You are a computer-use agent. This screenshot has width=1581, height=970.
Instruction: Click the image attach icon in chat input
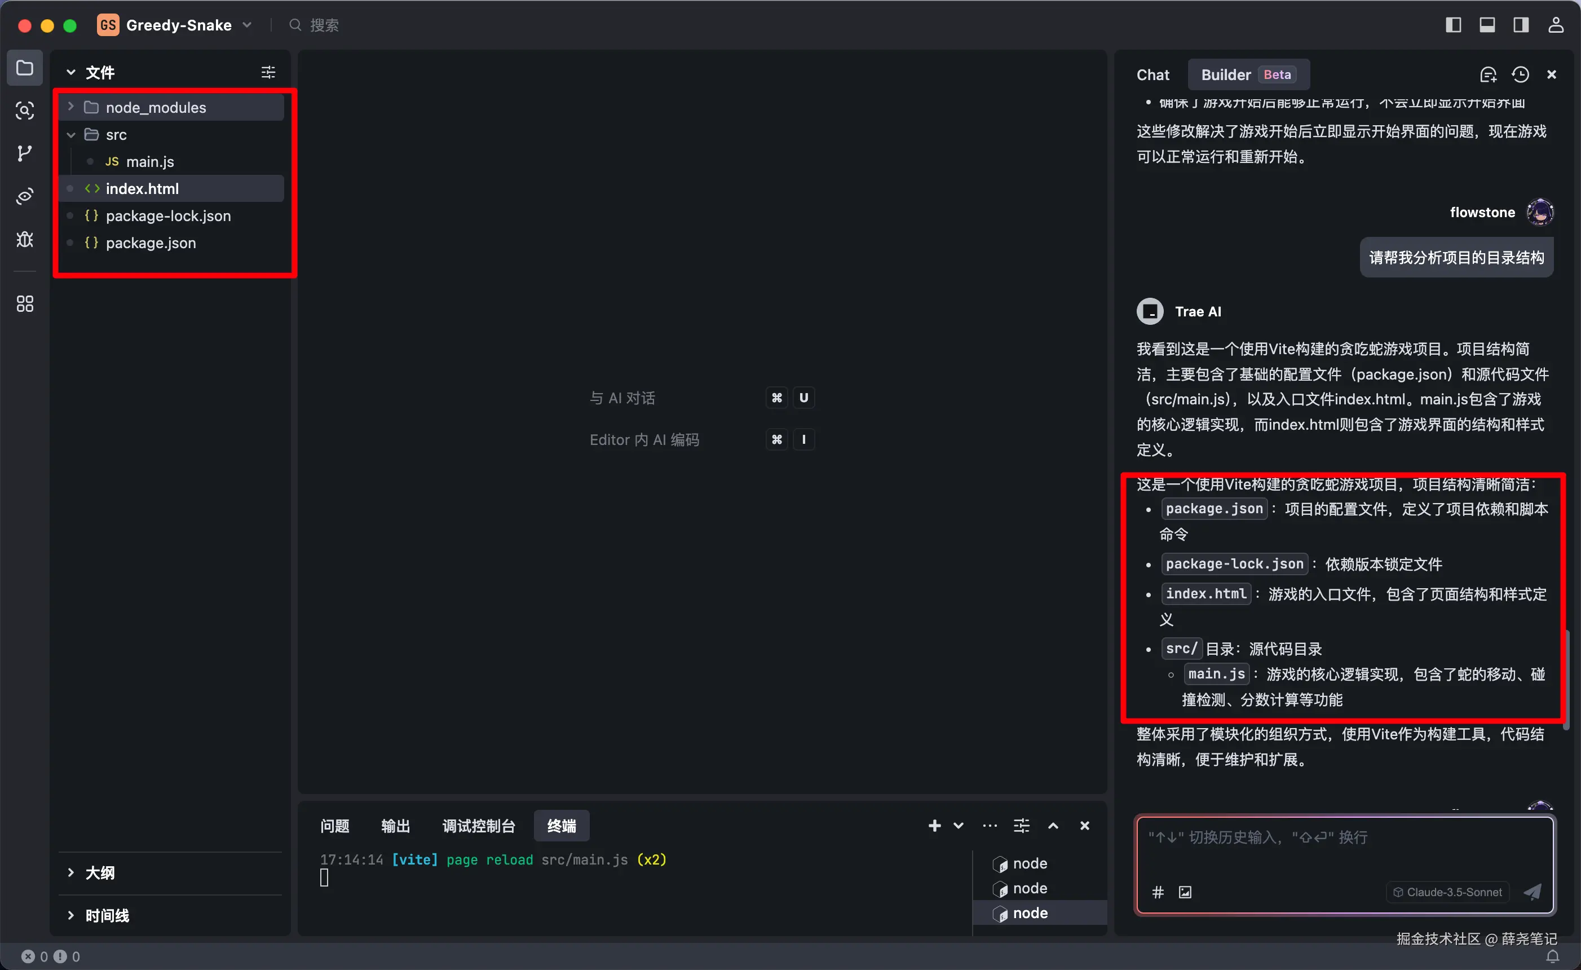(1185, 892)
